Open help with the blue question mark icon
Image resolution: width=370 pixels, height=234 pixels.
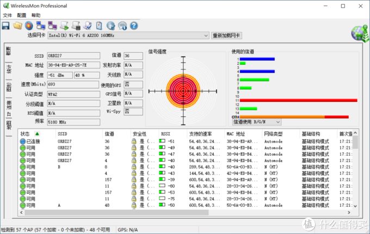134,26
